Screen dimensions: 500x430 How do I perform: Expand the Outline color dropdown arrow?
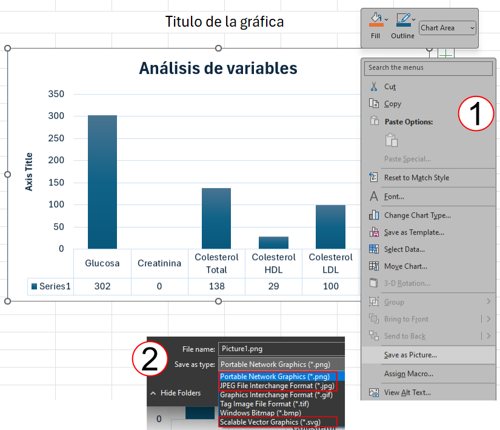tap(414, 19)
